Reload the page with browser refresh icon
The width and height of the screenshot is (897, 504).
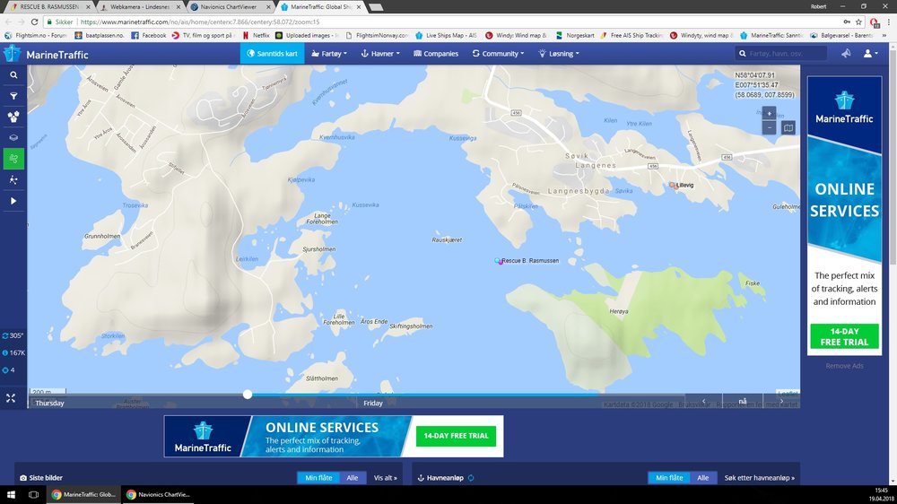coord(34,22)
